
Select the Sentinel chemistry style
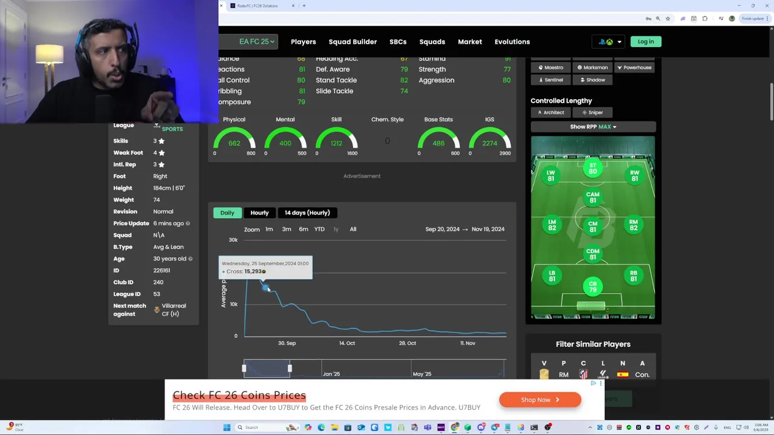pyautogui.click(x=551, y=80)
